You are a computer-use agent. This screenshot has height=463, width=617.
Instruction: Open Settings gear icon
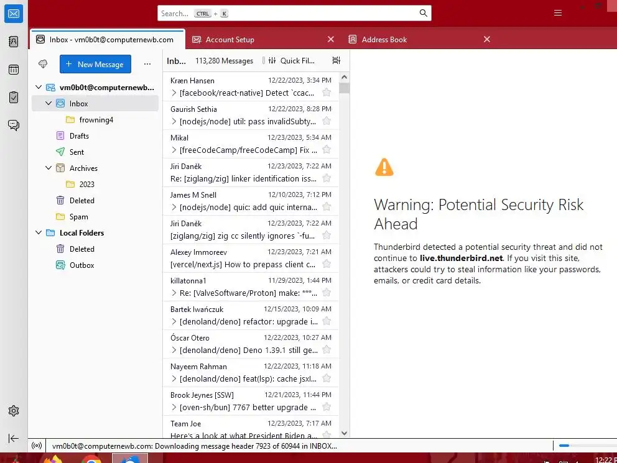tap(14, 411)
